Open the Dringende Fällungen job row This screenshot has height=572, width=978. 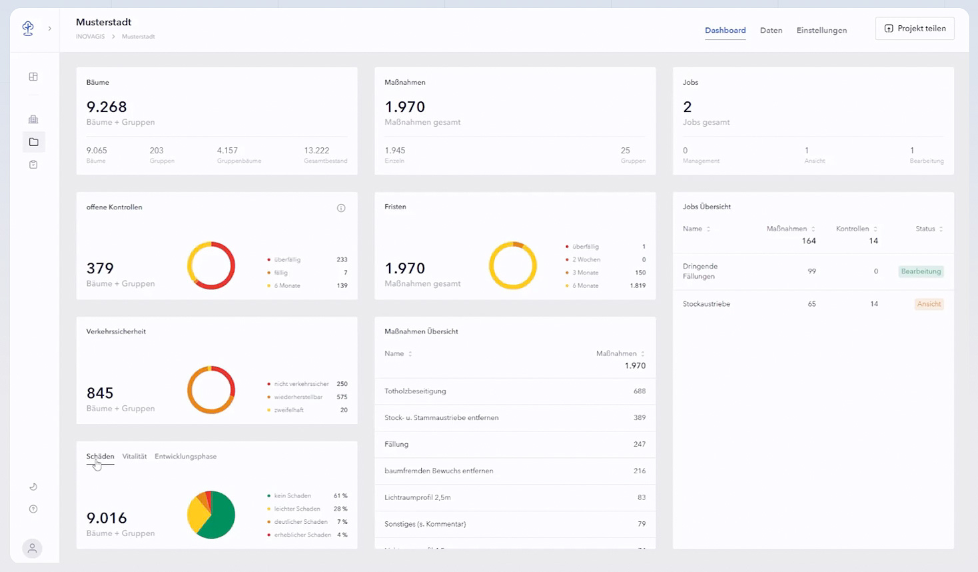[700, 271]
